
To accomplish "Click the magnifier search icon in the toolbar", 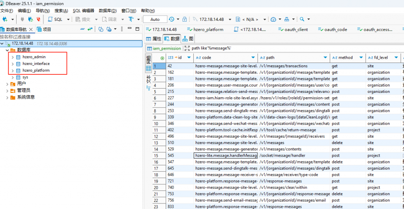I will [x=302, y=19].
